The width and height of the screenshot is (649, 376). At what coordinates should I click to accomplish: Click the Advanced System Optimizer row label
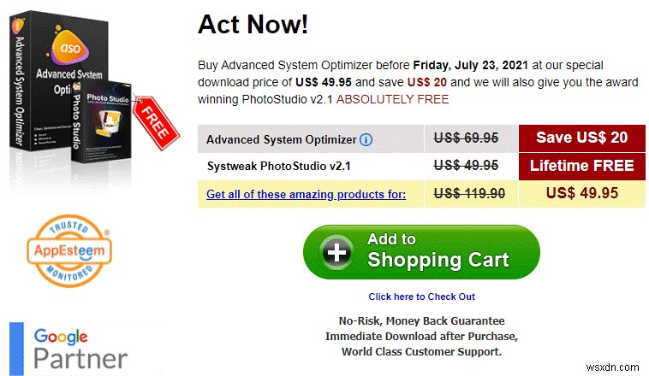click(x=281, y=139)
